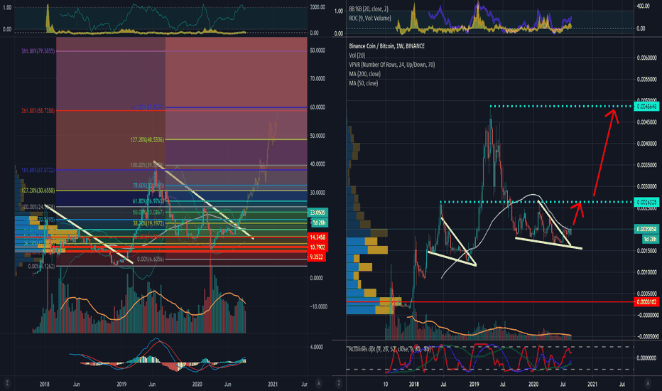Viewport: 662px width, 391px height.
Task: Click 0.0060000 on right price scale
Action: 647,58
